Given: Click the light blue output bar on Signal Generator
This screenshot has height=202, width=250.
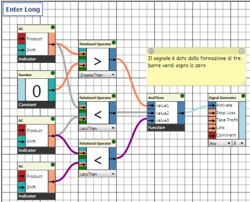Looking at the screenshot, I should (242, 120).
